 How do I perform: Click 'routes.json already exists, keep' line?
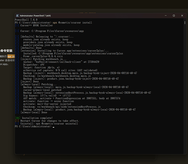46,39
